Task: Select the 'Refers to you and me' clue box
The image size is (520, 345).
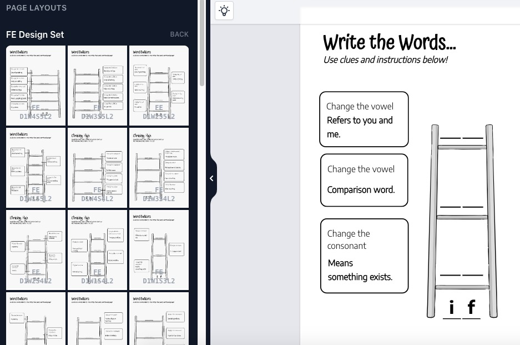Action: 364,119
